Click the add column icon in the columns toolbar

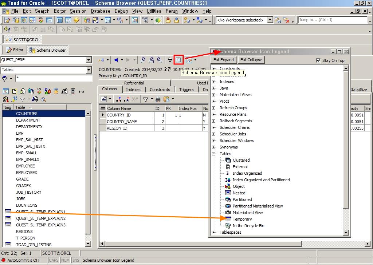point(118,99)
